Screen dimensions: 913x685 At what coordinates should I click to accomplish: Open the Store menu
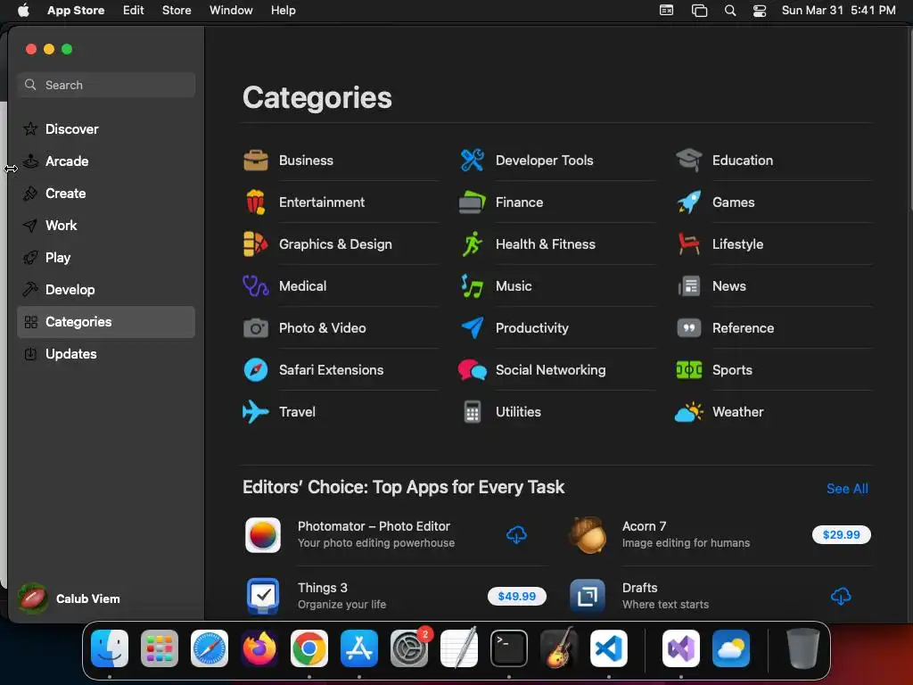pos(177,11)
